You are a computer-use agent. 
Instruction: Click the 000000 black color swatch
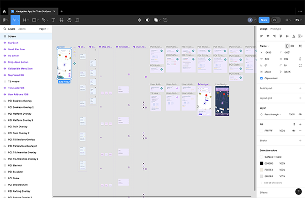(x=261, y=163)
